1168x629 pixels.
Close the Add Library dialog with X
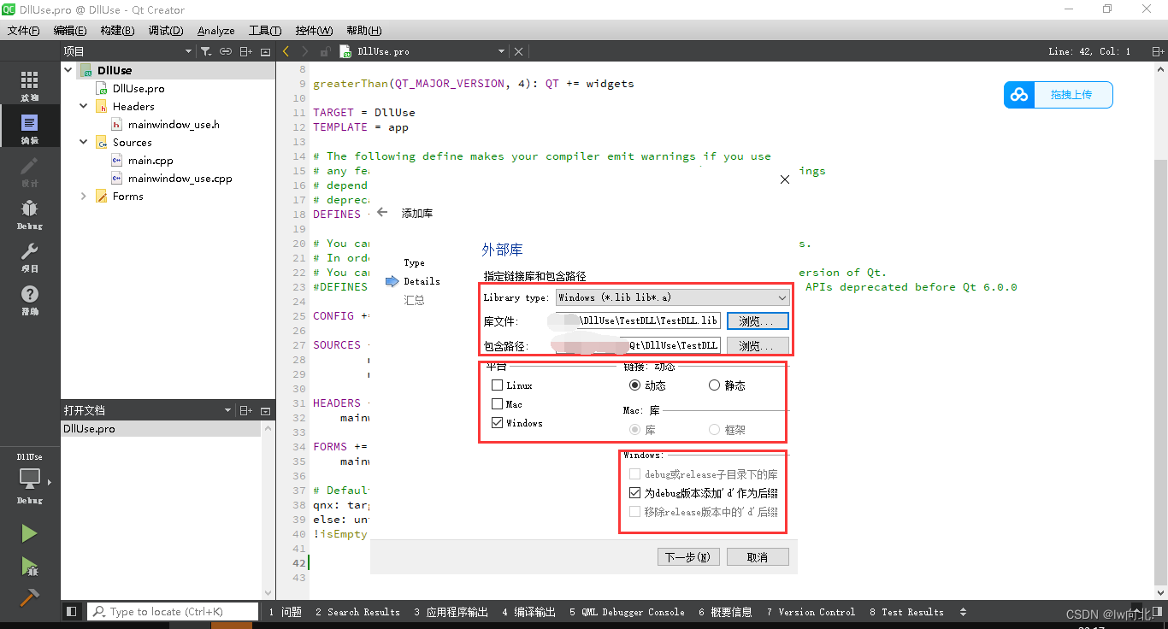click(x=785, y=179)
